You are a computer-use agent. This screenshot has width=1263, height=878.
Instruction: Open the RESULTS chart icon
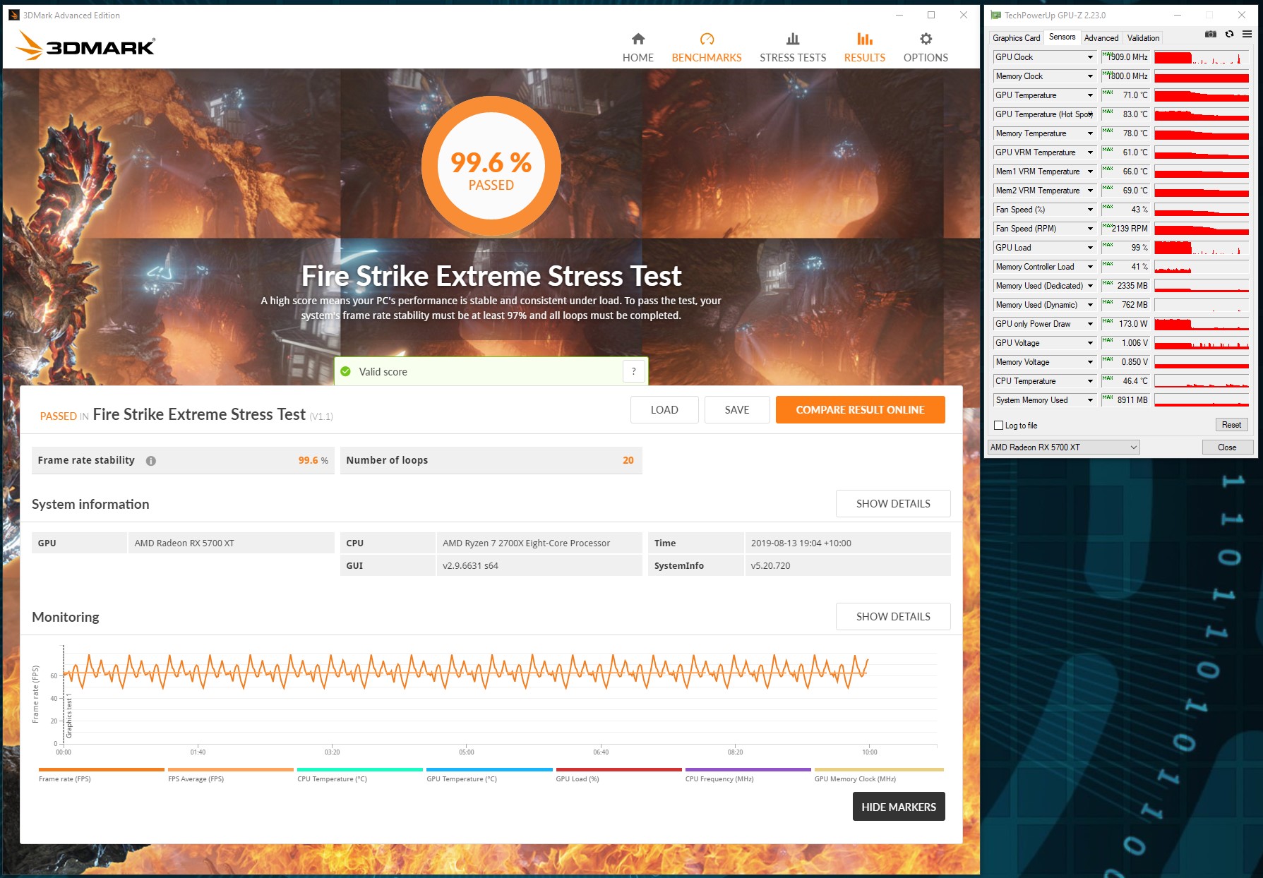click(x=864, y=39)
